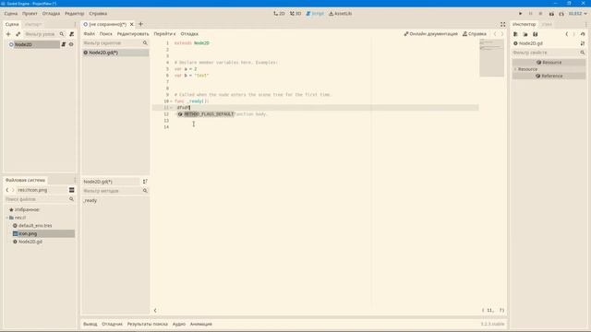Switch to Script workspace
The width and height of the screenshot is (591, 332).
point(315,14)
